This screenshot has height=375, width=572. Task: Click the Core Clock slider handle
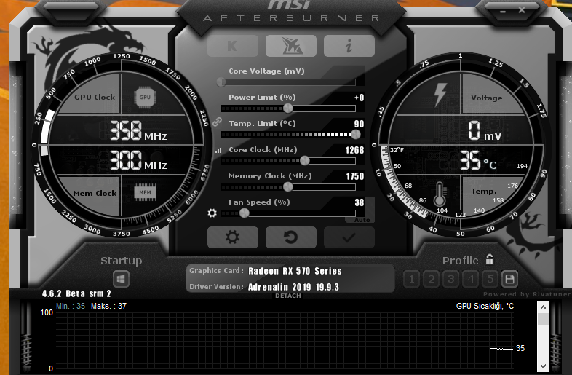click(x=305, y=160)
